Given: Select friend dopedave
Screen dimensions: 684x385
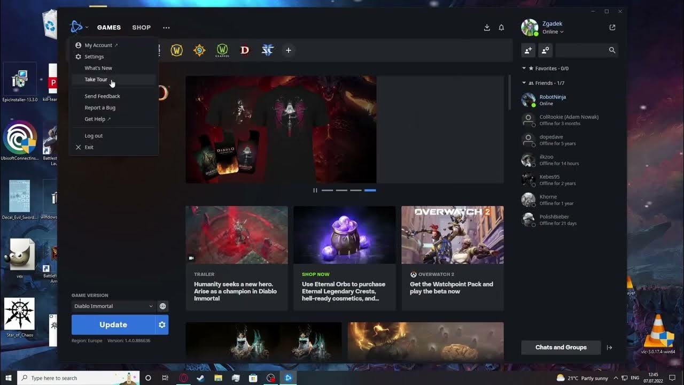Looking at the screenshot, I should click(x=568, y=140).
